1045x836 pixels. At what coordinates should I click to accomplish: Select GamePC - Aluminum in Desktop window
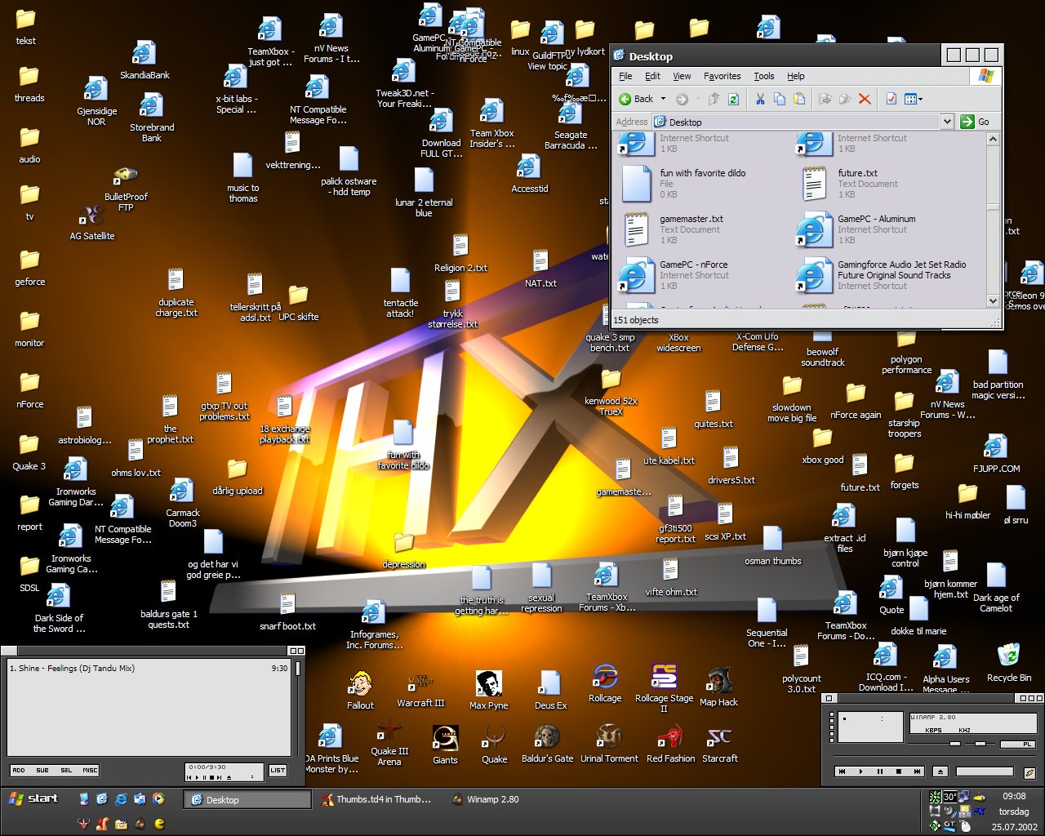(857, 229)
